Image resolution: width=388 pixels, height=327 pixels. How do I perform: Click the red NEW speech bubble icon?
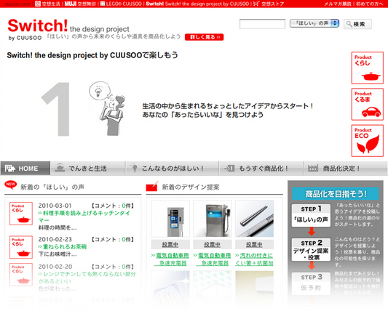pos(11,185)
